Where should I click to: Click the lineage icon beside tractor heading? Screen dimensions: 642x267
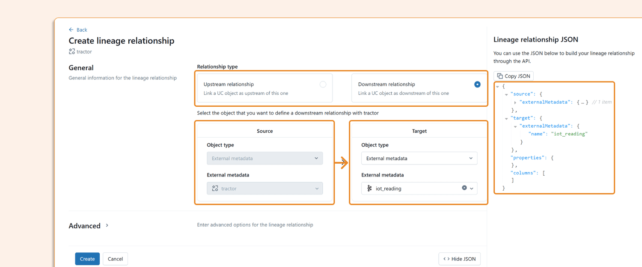click(71, 51)
